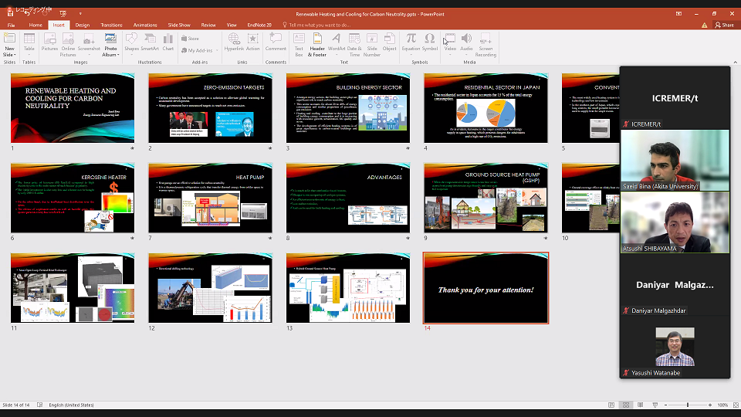Click the Pictures icon in Images group
Viewport: 741px width, 417px height.
(x=49, y=42)
